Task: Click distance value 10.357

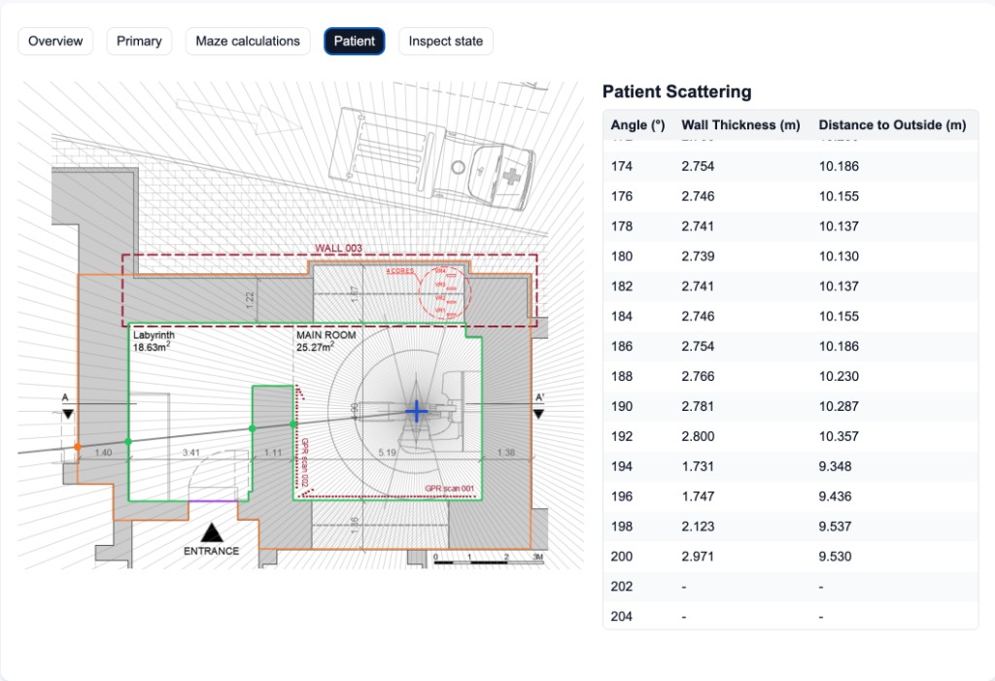Action: point(839,436)
